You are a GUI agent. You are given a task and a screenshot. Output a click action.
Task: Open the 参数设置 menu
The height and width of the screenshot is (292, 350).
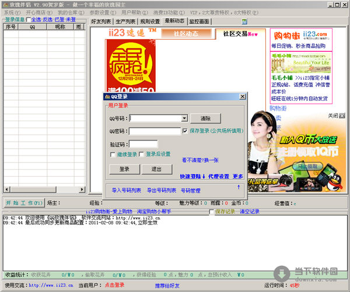point(103,12)
